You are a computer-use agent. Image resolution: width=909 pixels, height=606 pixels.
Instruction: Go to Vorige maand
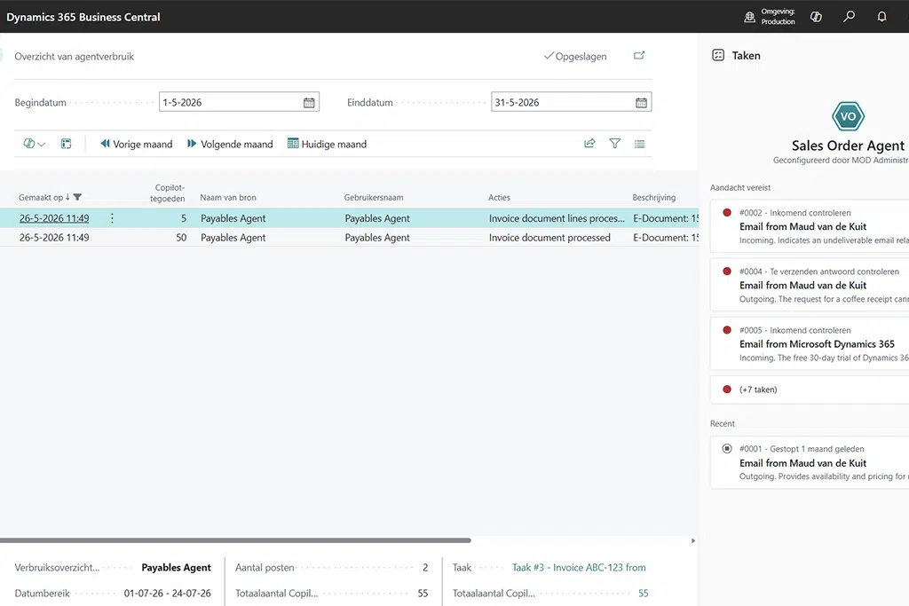(x=136, y=144)
